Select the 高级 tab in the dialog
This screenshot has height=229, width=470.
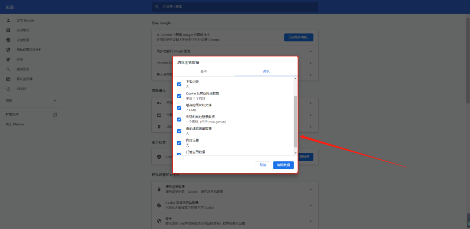pos(266,71)
